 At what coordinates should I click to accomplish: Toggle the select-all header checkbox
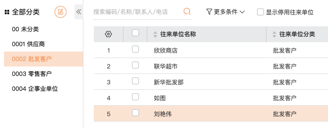(135, 33)
